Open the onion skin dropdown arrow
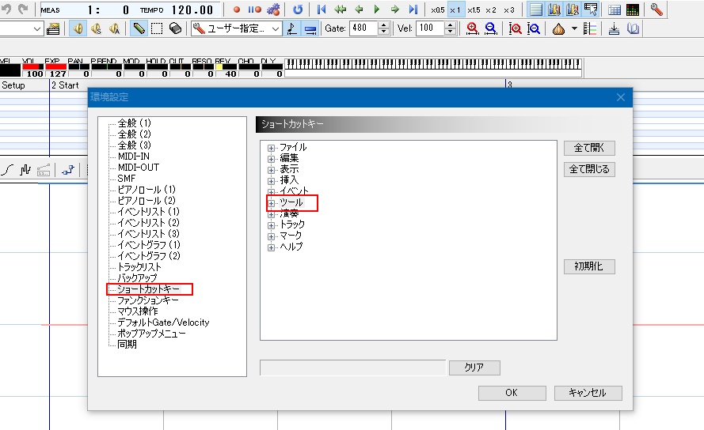Screen dimensions: 704x430 pyautogui.click(x=574, y=28)
